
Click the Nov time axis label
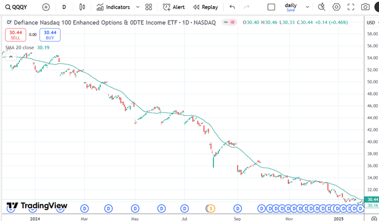point(289,219)
